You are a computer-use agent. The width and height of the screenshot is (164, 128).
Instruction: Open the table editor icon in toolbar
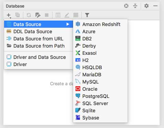58,15
